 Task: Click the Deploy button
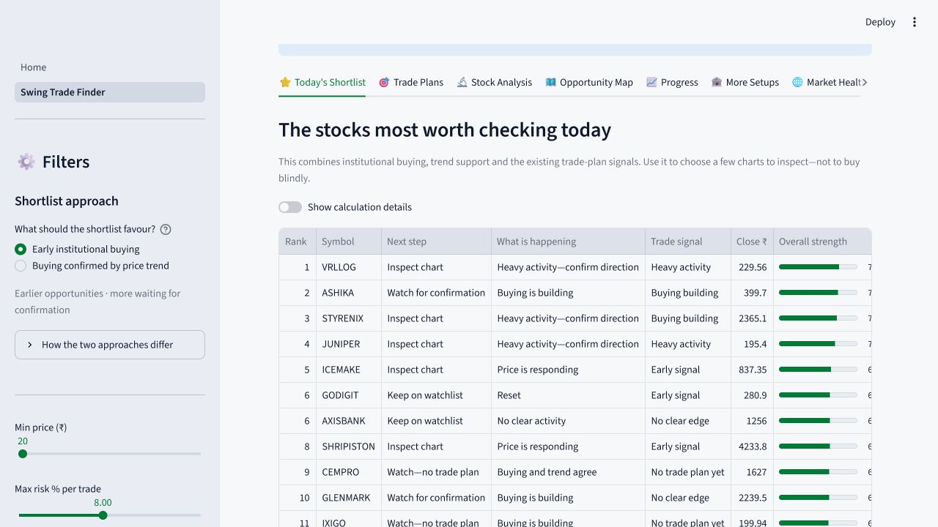(880, 22)
